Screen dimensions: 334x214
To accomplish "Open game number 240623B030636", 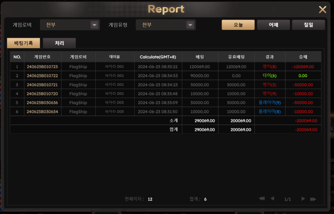I will (42, 103).
